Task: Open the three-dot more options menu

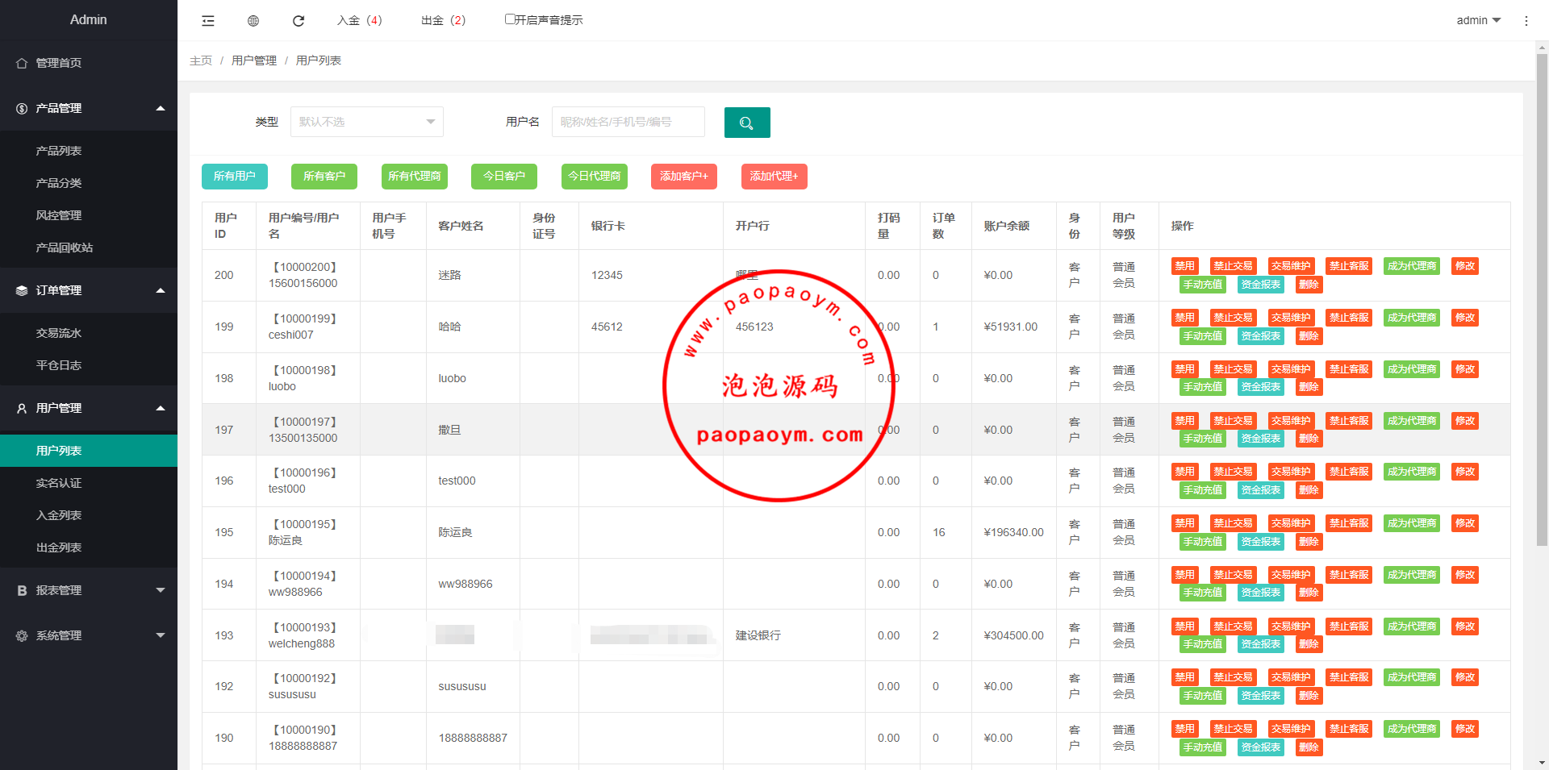Action: point(1526,21)
